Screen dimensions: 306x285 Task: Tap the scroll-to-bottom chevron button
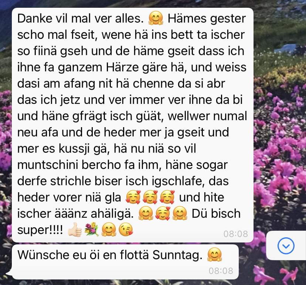coord(286,245)
